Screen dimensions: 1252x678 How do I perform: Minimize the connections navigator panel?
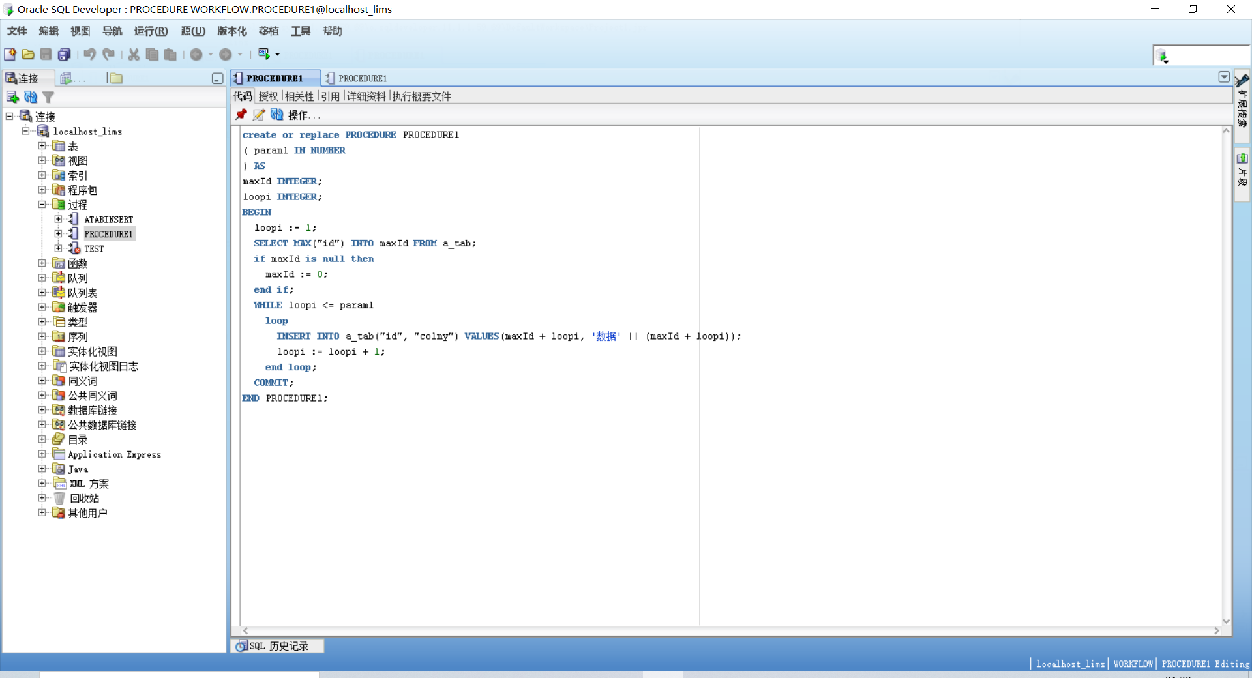217,78
